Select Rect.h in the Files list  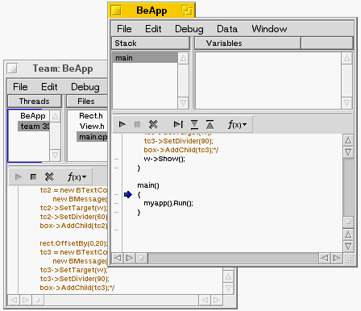[91, 116]
